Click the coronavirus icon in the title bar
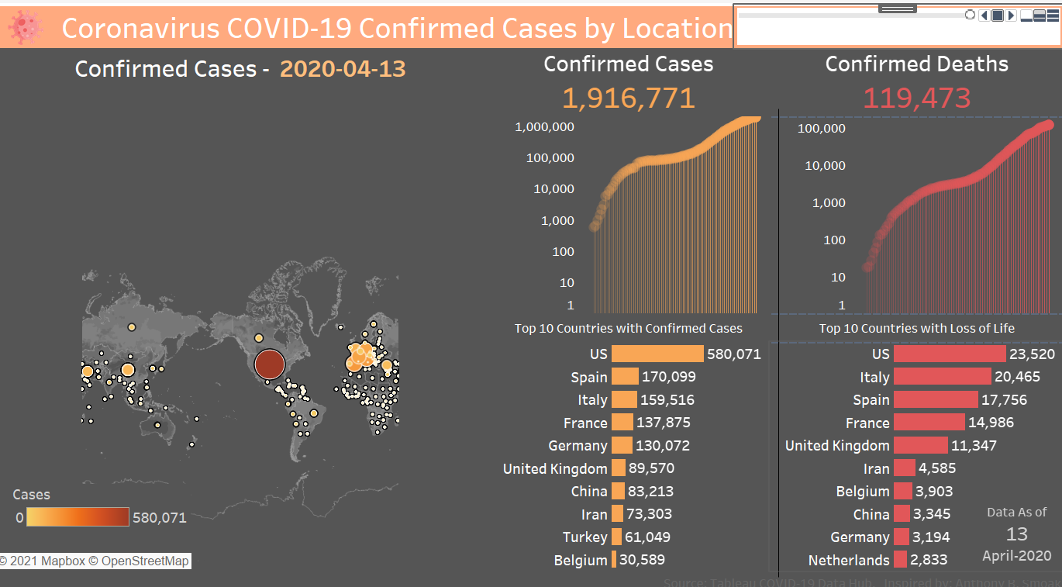Image resolution: width=1062 pixels, height=587 pixels. click(25, 28)
